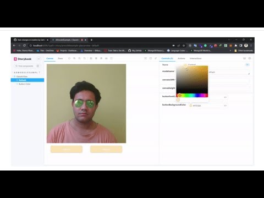Click the zoom in icon in the Storybook toolbar

click(74, 58)
